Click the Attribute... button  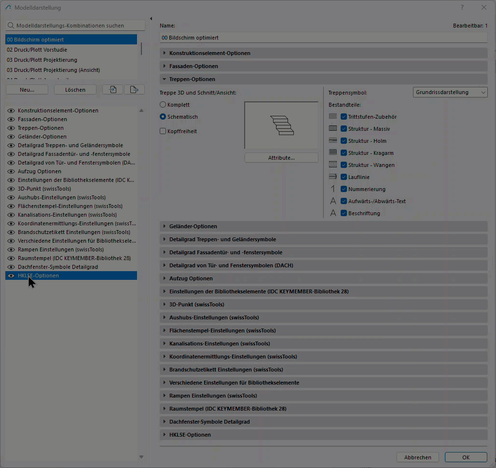[281, 158]
